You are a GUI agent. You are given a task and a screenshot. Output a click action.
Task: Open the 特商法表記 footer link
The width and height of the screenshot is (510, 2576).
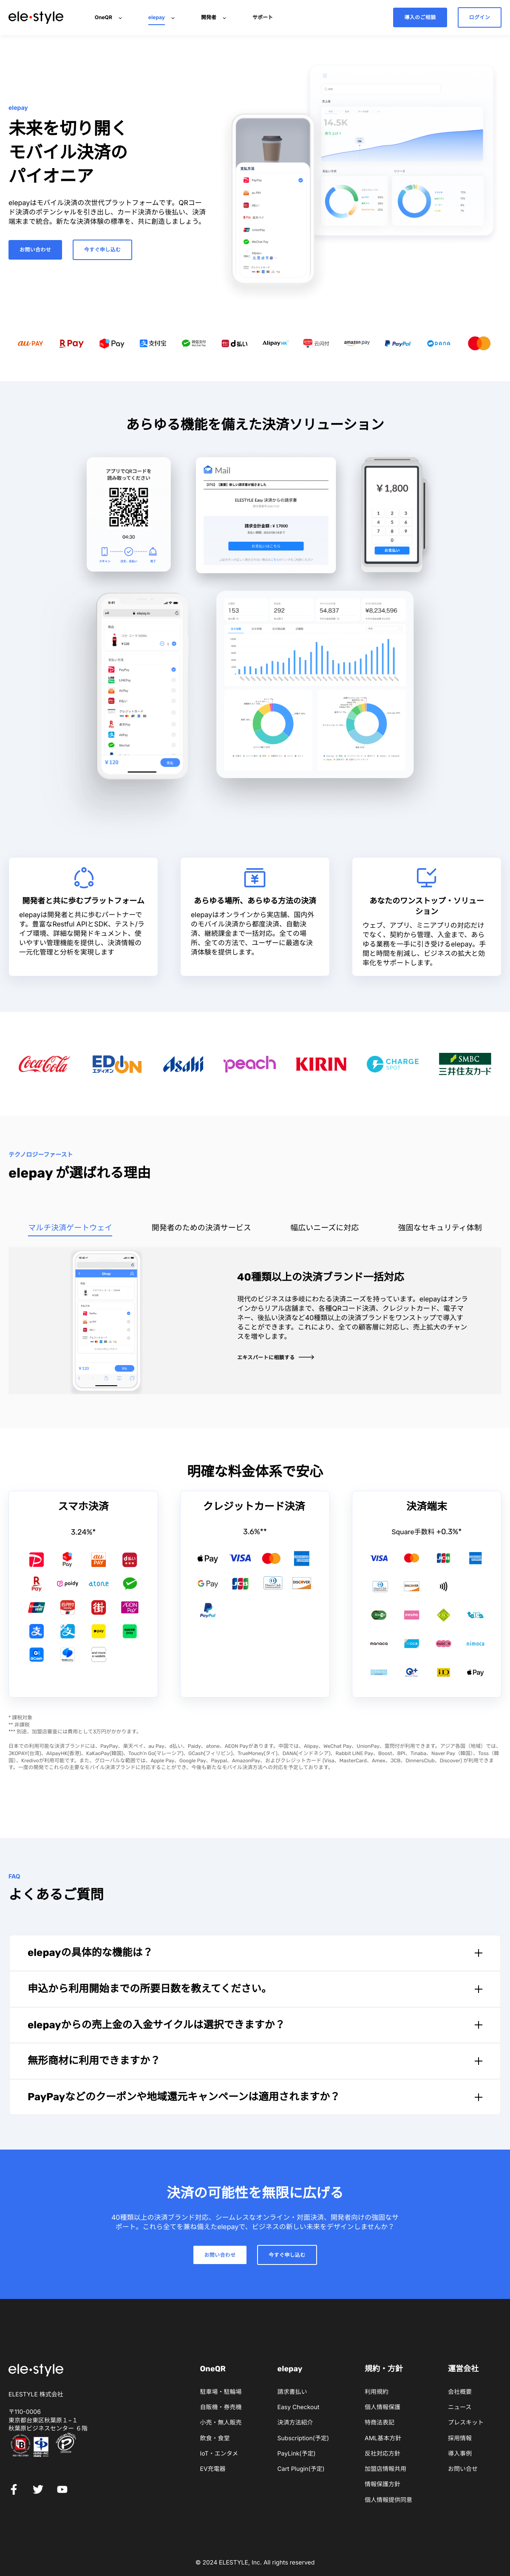pos(379,2422)
